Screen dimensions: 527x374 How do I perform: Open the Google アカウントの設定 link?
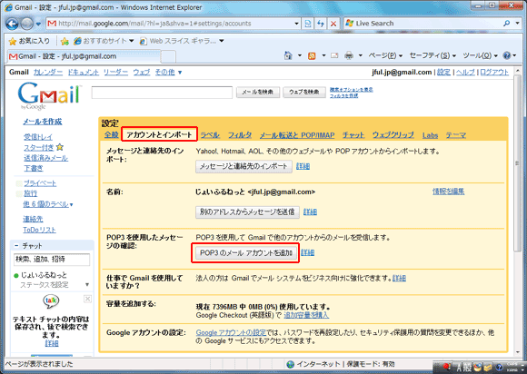pyautogui.click(x=231, y=333)
